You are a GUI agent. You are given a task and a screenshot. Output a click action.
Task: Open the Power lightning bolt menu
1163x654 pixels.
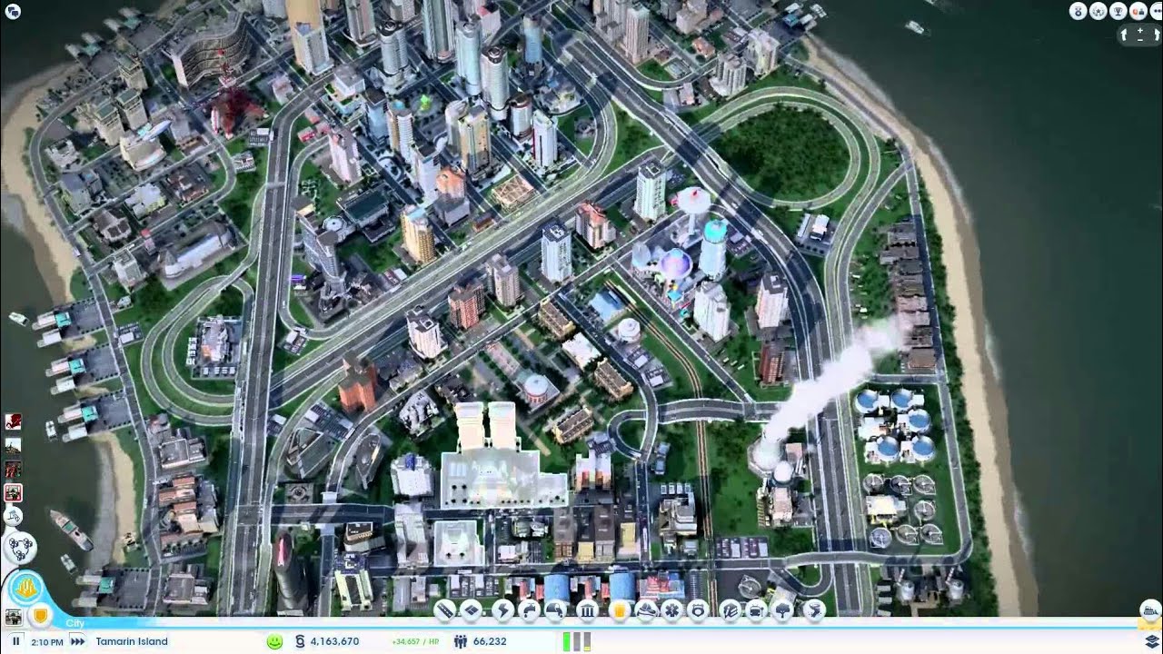(x=502, y=610)
